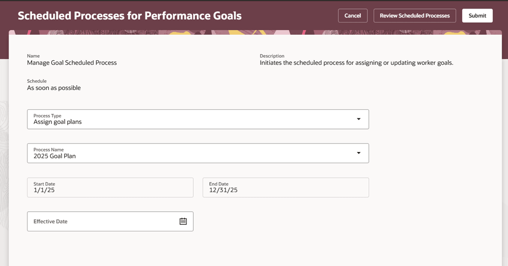Click the Process Type combo box field
508x266 pixels.
pyautogui.click(x=191, y=119)
